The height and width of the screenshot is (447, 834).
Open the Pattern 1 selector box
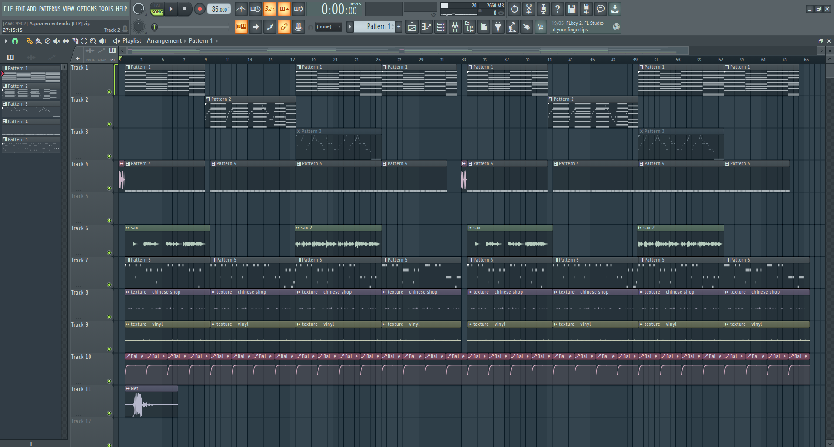pyautogui.click(x=374, y=27)
